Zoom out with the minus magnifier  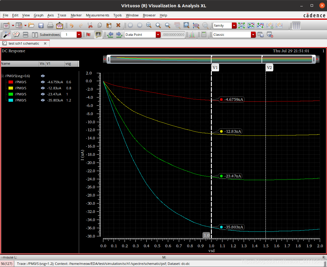168,26
